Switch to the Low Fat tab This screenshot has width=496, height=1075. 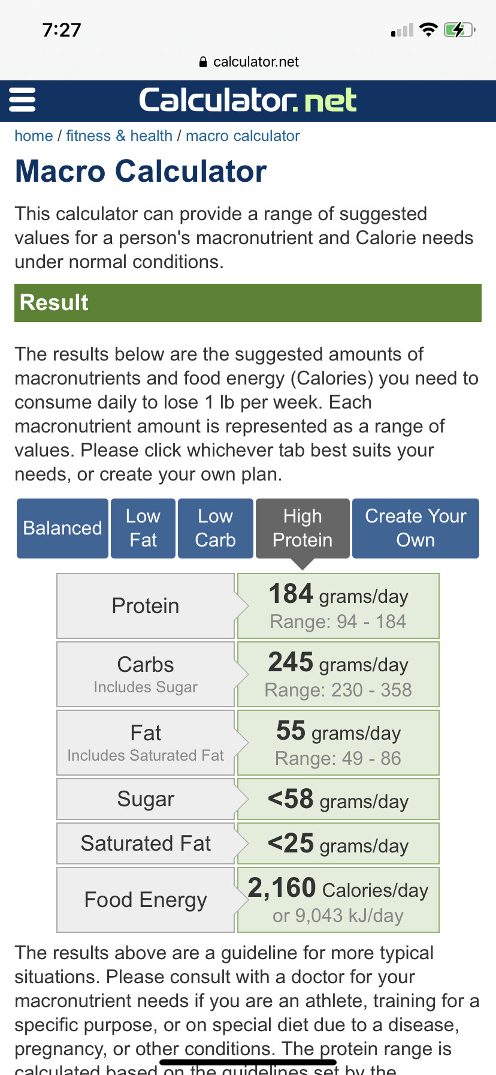coord(143,529)
